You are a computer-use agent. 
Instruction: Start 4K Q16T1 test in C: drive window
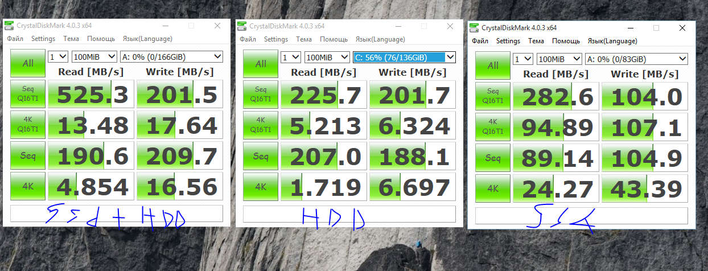(x=260, y=125)
